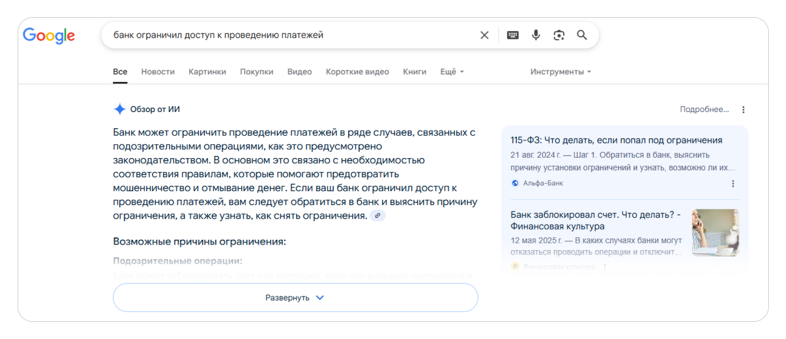Open the on-screen keyboard input tool
786x339 pixels.
(x=512, y=35)
